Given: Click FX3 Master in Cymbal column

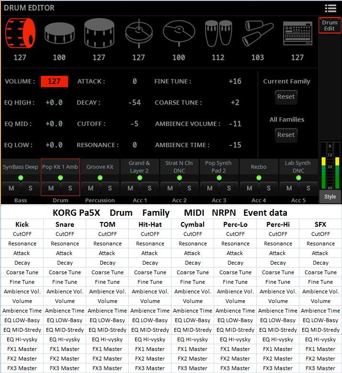Looking at the screenshot, I should [193, 368].
